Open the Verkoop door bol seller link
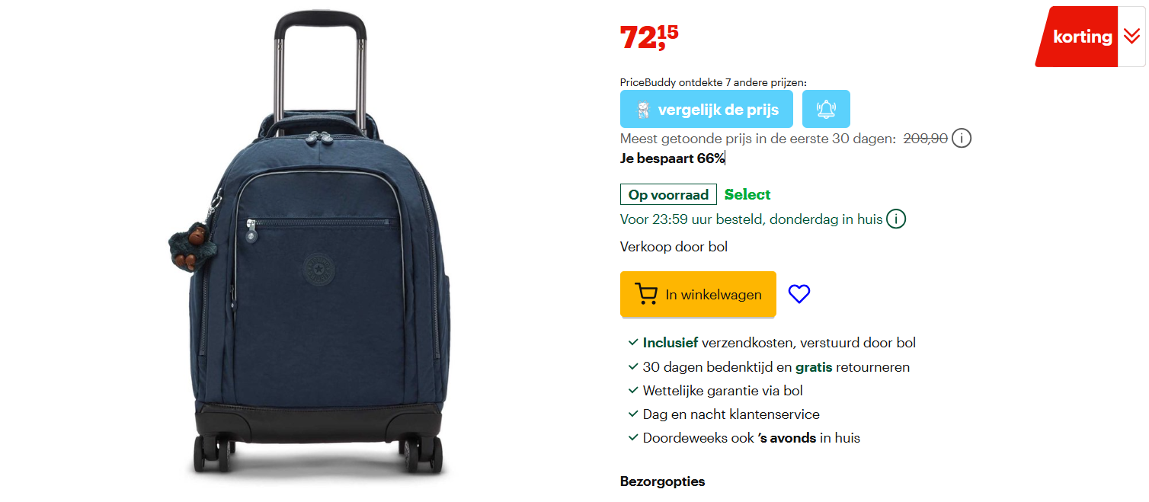This screenshot has width=1149, height=502. click(x=674, y=246)
